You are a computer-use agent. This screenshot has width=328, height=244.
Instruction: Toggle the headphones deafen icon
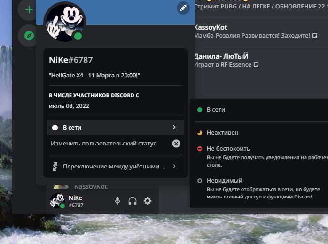pos(133,201)
